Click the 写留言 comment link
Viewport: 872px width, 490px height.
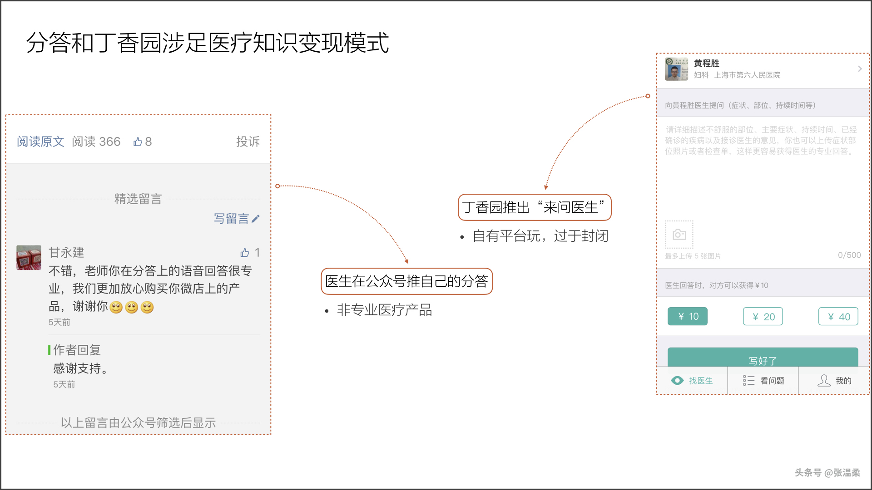coord(232,219)
